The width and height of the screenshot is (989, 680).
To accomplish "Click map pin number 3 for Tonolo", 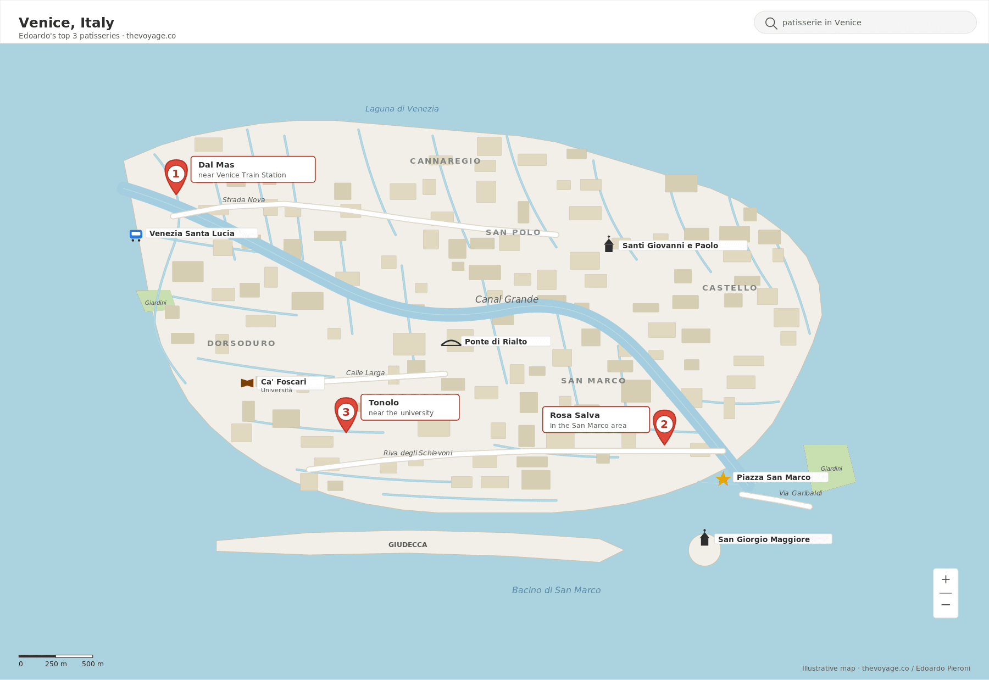I will [x=346, y=414].
